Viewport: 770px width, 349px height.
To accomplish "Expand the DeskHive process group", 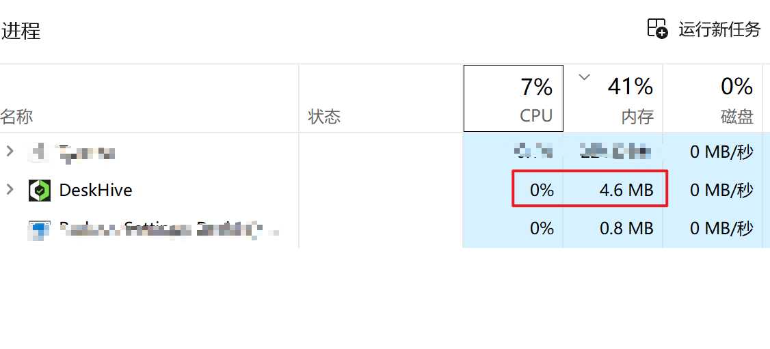I will pos(10,189).
